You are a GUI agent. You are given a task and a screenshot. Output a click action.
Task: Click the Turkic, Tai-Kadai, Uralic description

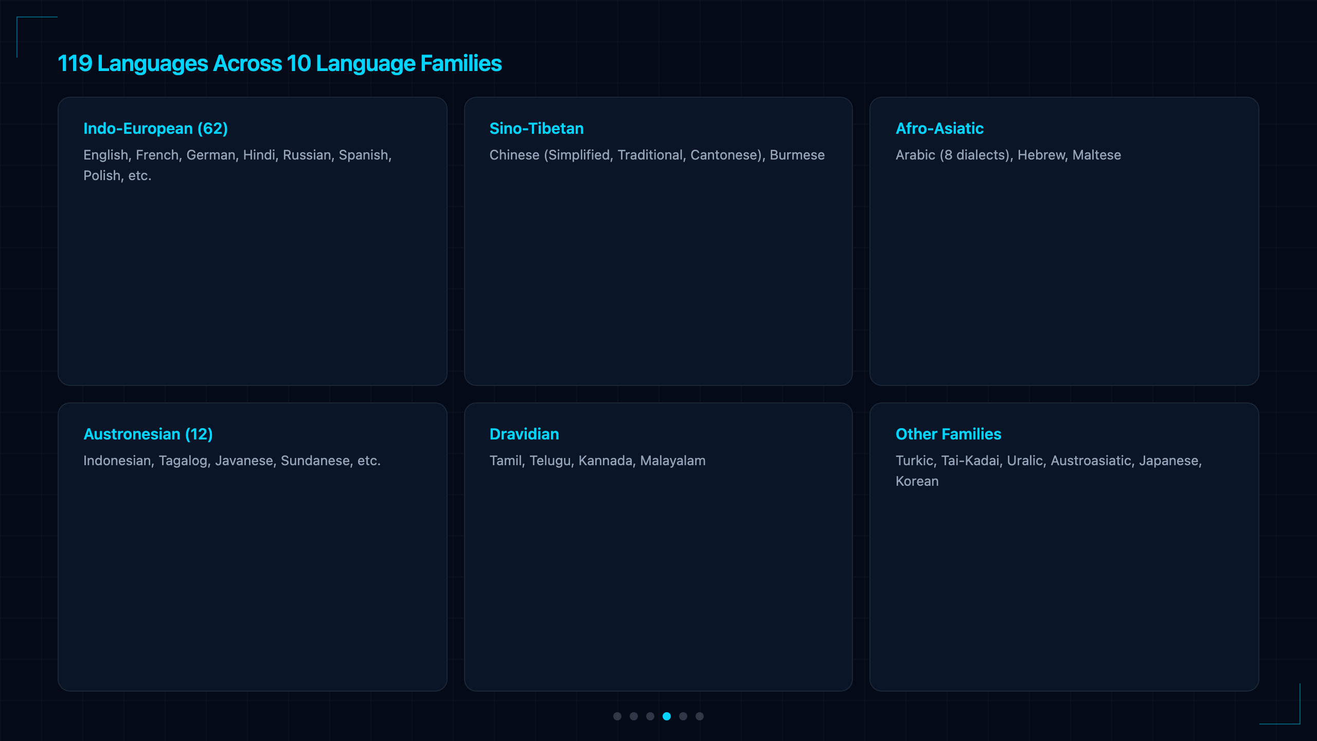click(1048, 471)
